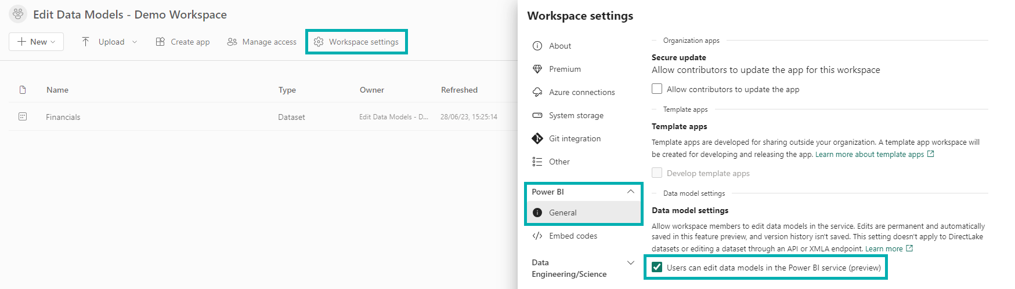The image size is (1015, 289).
Task: Enable Allow contributors to update the app
Action: click(657, 89)
